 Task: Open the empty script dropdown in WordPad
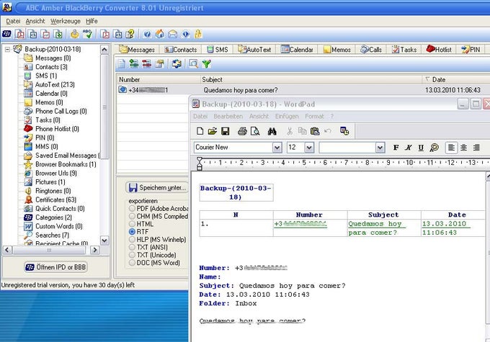pos(380,148)
